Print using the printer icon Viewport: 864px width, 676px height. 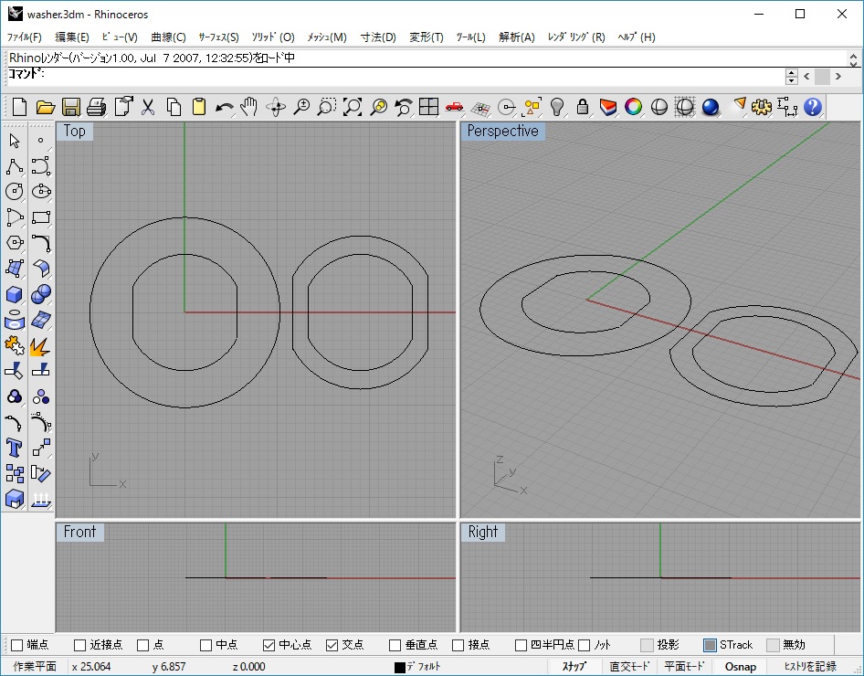click(97, 107)
